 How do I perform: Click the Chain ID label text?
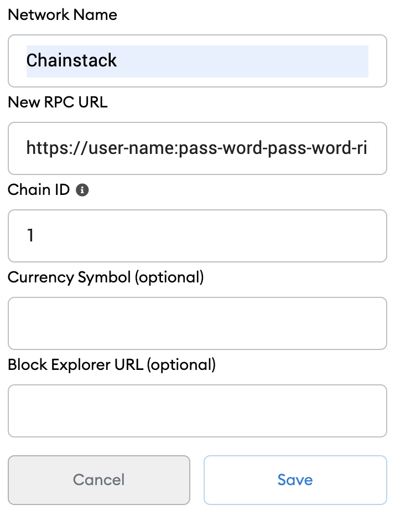pyautogui.click(x=39, y=190)
